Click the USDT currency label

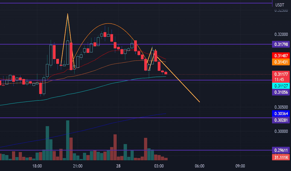[x=280, y=5]
